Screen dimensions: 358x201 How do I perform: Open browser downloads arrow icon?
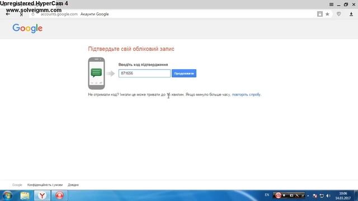(351, 14)
